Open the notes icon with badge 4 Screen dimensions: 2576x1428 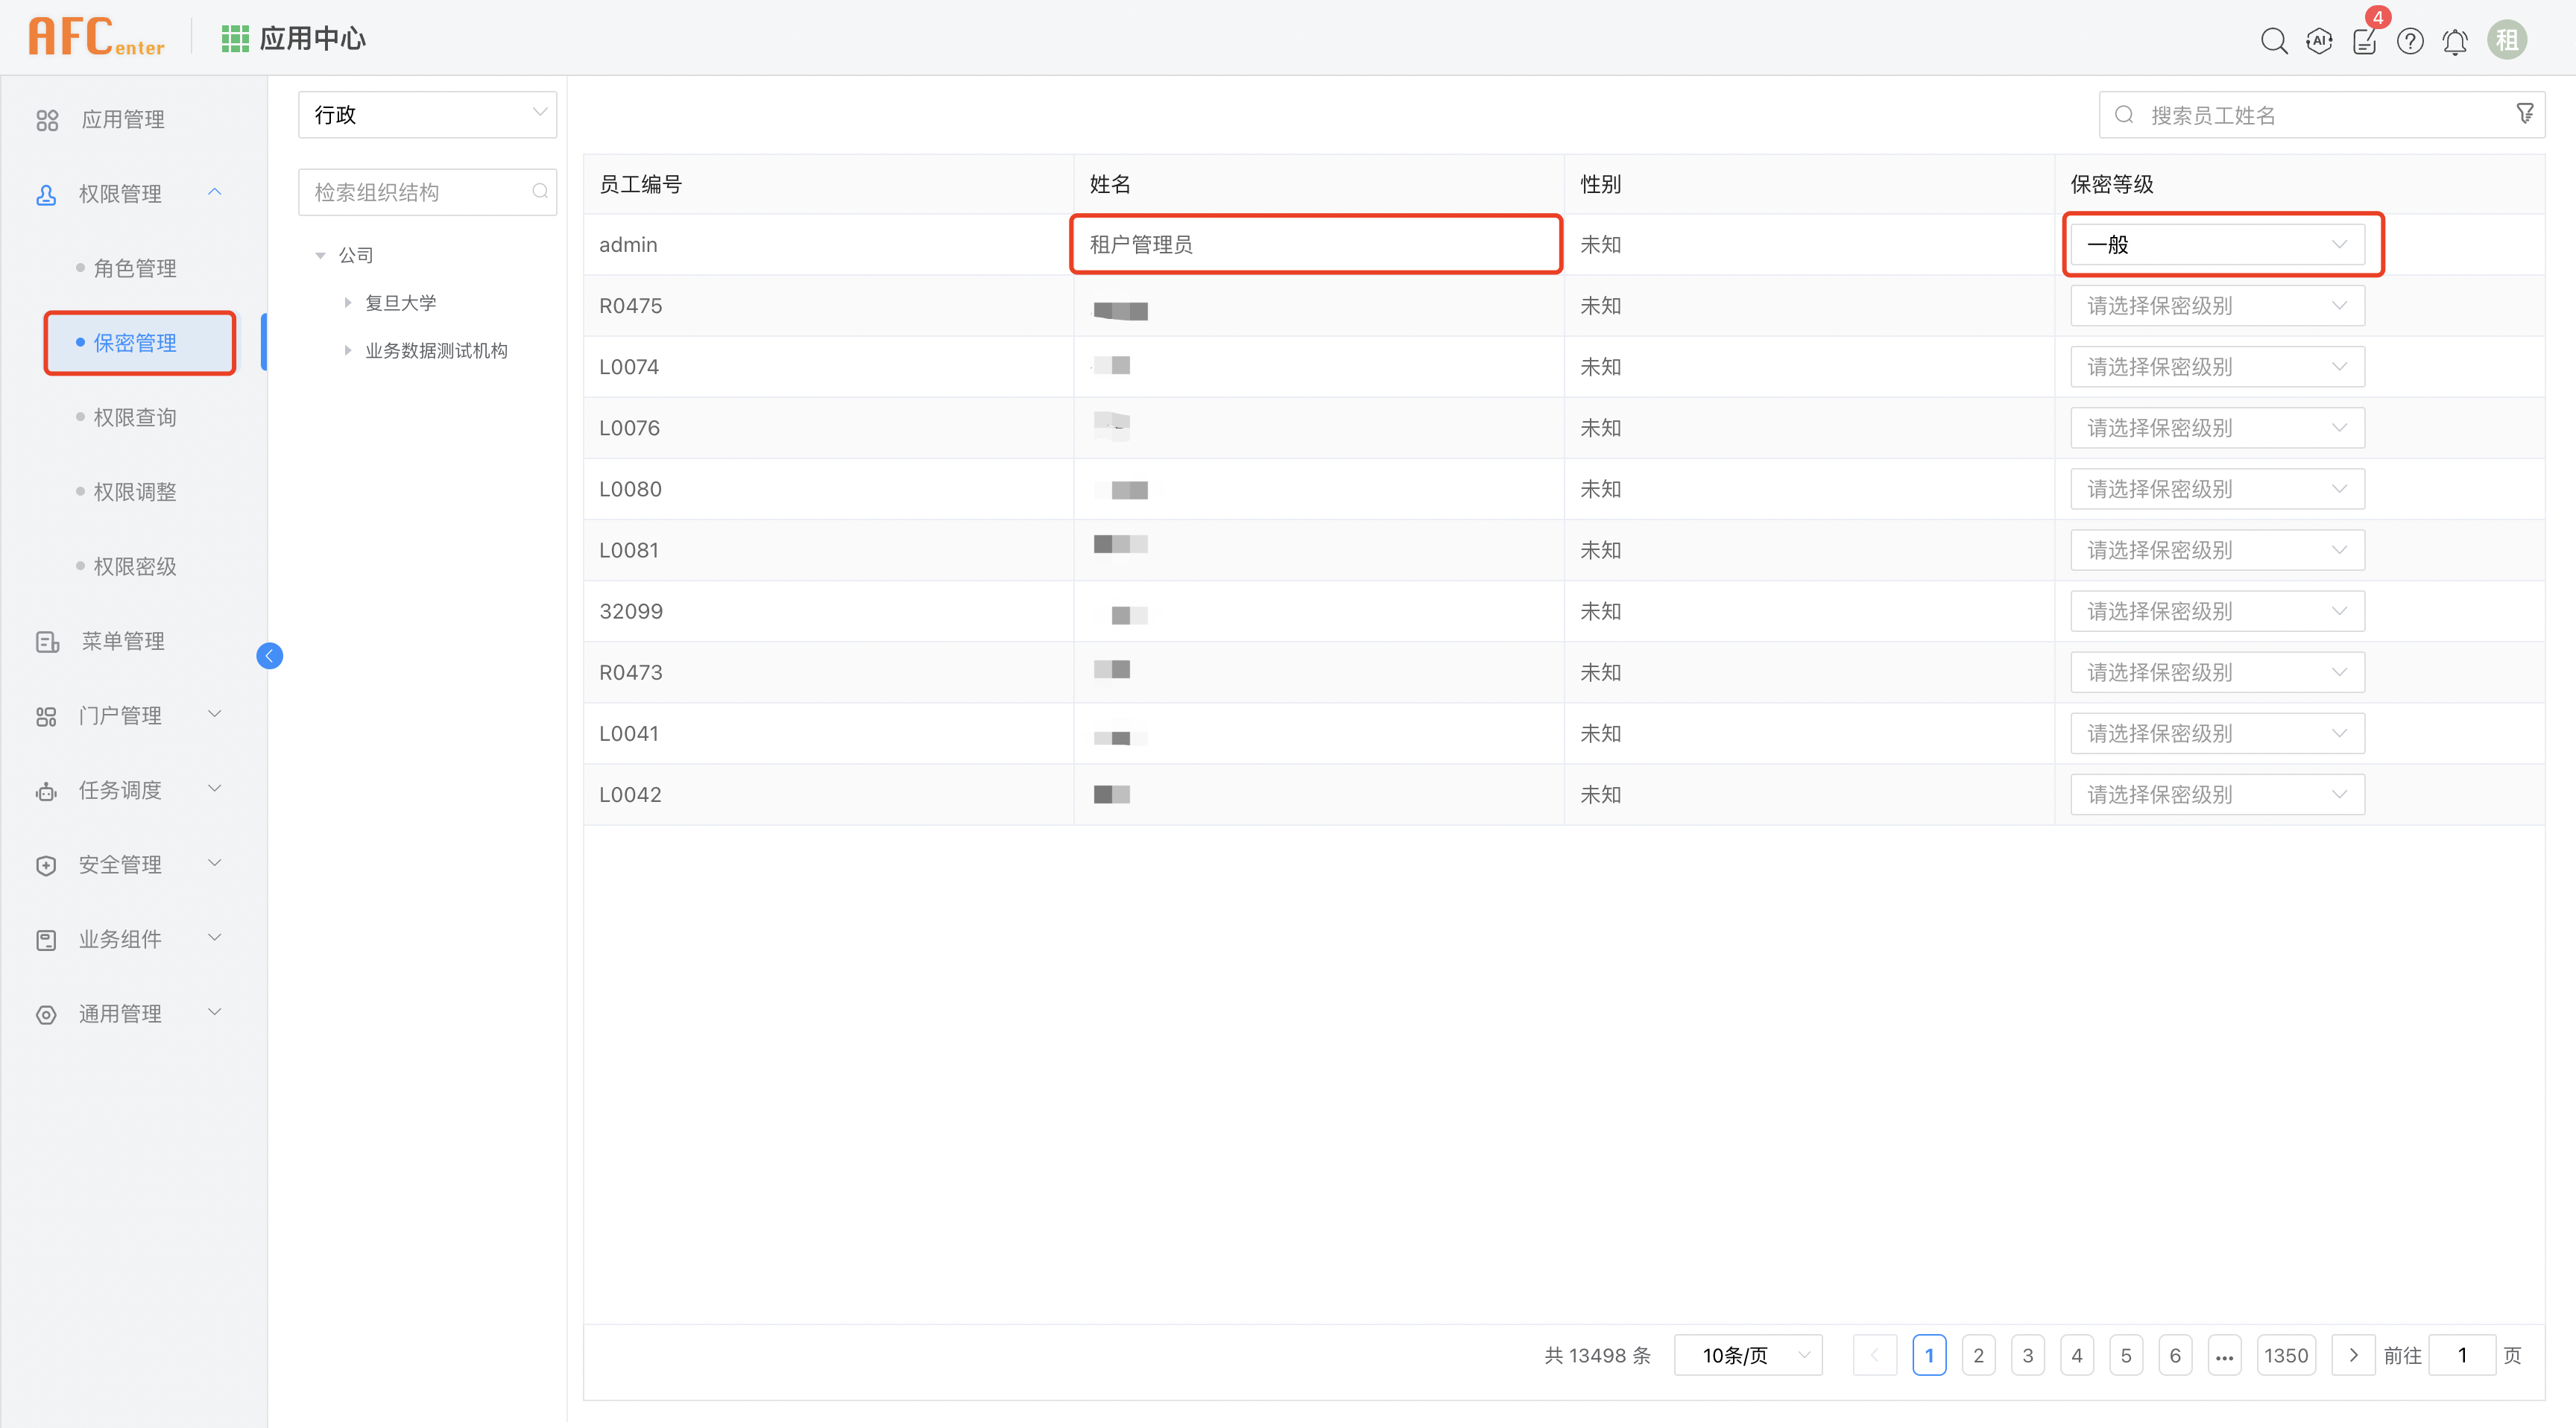point(2364,40)
